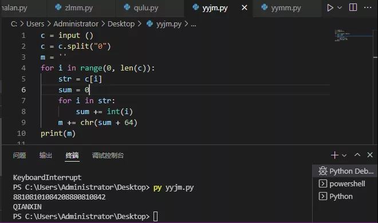
Task: Click the Python terminal icon
Action: 322,196
